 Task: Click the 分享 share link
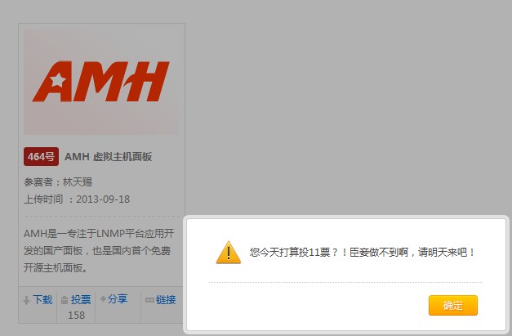[118, 298]
